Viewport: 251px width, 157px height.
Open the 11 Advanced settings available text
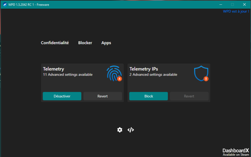(68, 75)
